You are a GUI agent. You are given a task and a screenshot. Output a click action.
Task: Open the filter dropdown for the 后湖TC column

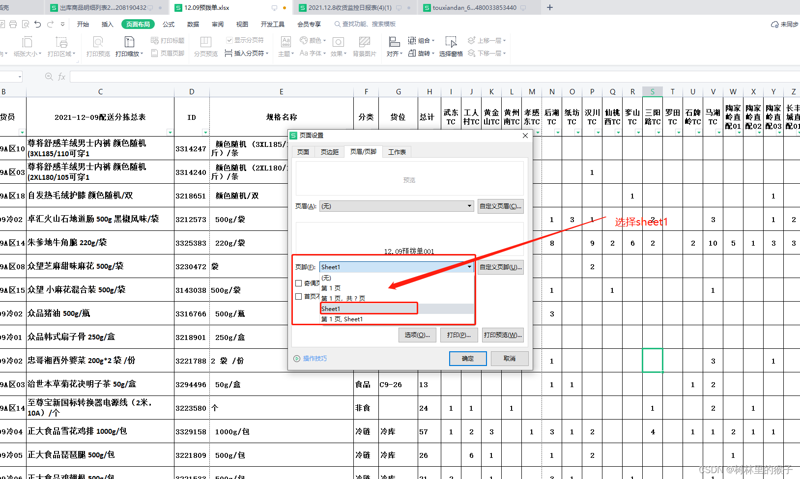[558, 132]
